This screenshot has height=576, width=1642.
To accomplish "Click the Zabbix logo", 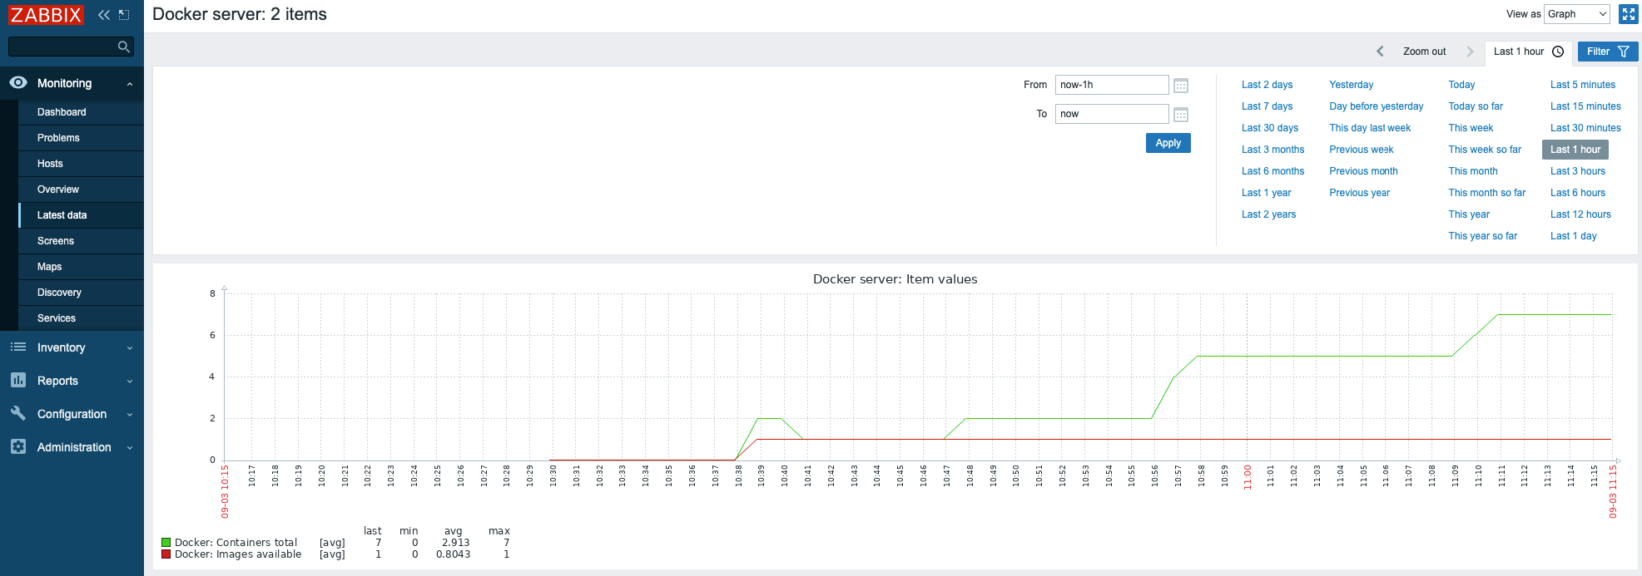I will pos(46,14).
